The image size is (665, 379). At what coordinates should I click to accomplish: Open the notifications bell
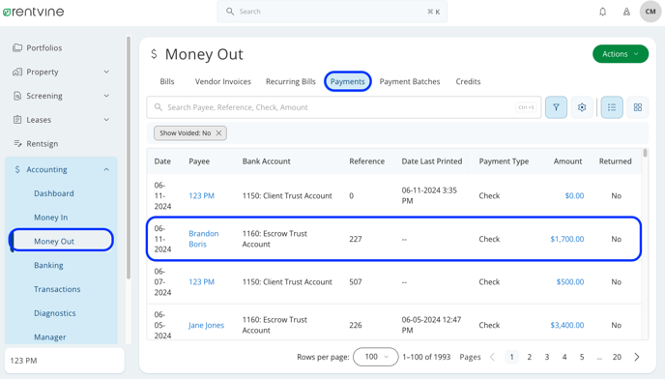tap(603, 12)
